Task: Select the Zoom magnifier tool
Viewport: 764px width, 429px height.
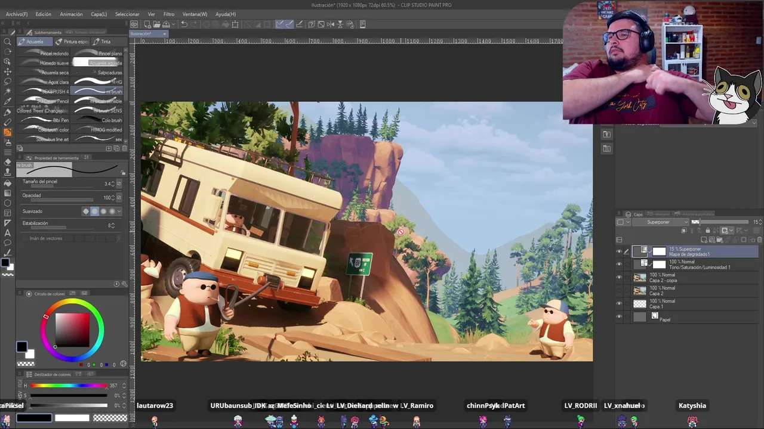Action: [7, 41]
